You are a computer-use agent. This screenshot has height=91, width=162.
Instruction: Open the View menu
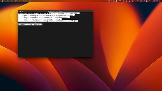tap(20, 1)
